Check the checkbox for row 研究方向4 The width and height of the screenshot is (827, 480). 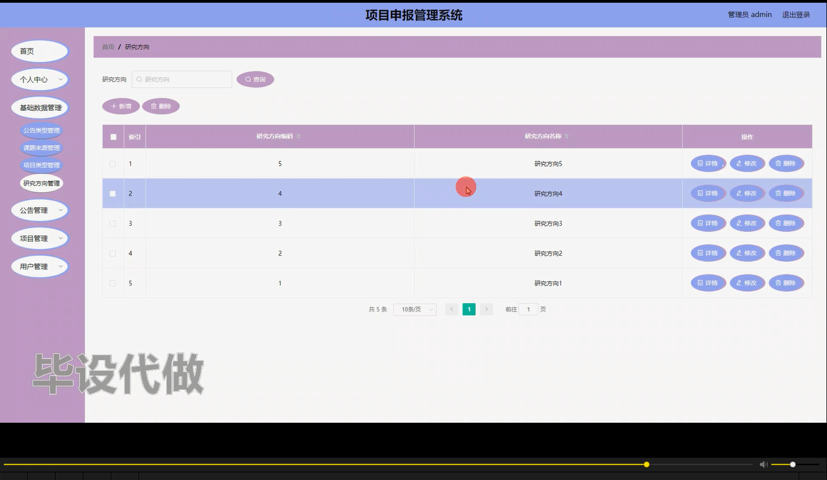tap(113, 193)
